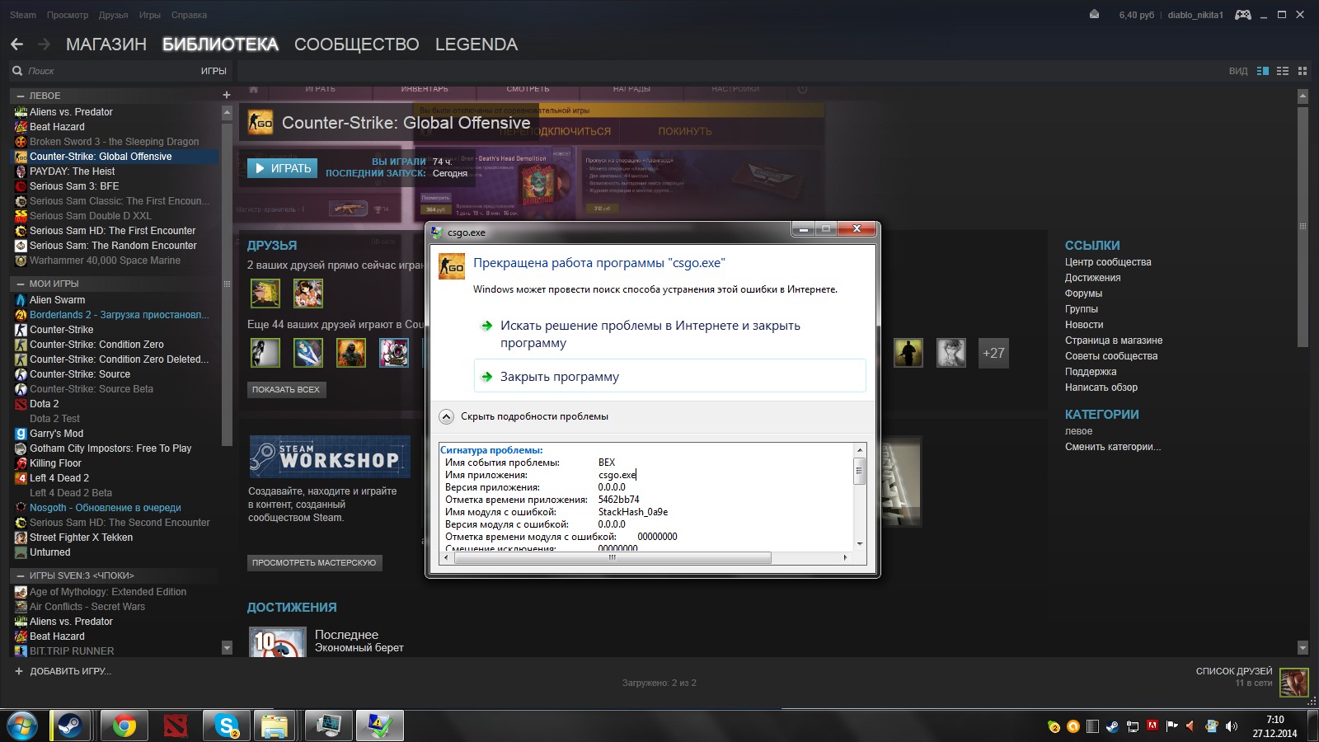Open Action Center flag tray icon

(x=1171, y=726)
